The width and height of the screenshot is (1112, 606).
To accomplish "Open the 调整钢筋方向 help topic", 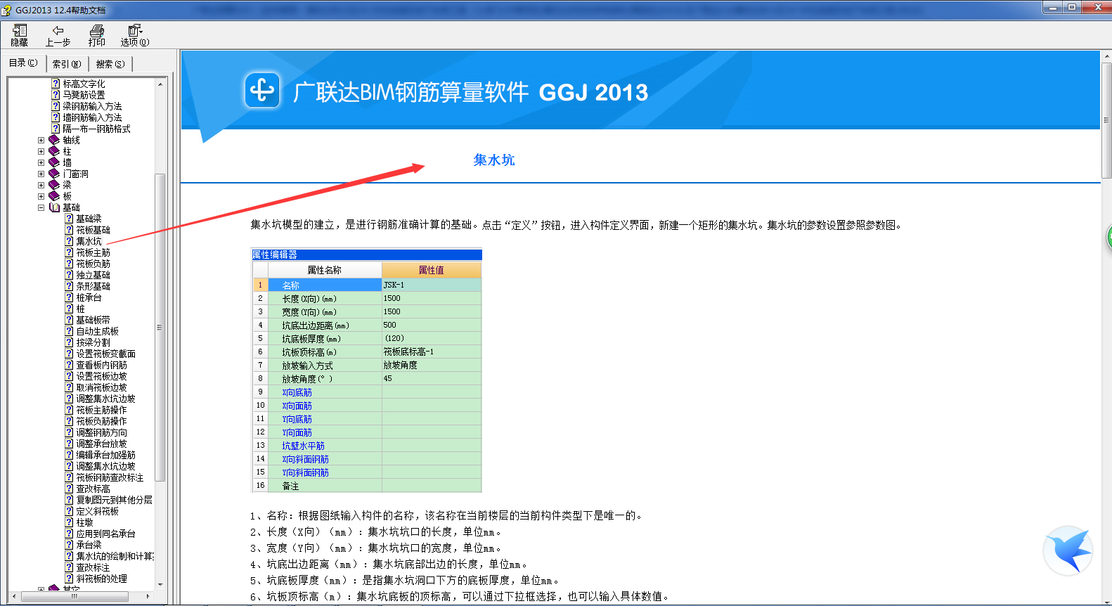I will coord(101,432).
